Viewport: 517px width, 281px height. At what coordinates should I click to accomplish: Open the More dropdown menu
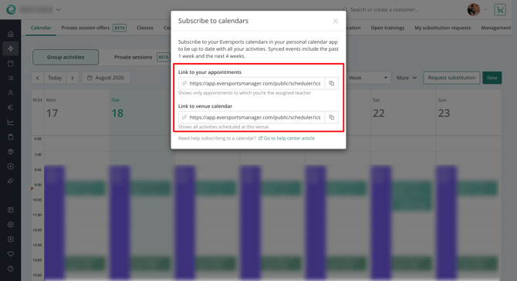[x=407, y=78]
